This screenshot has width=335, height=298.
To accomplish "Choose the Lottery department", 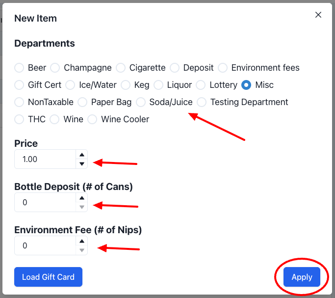I will click(x=201, y=85).
